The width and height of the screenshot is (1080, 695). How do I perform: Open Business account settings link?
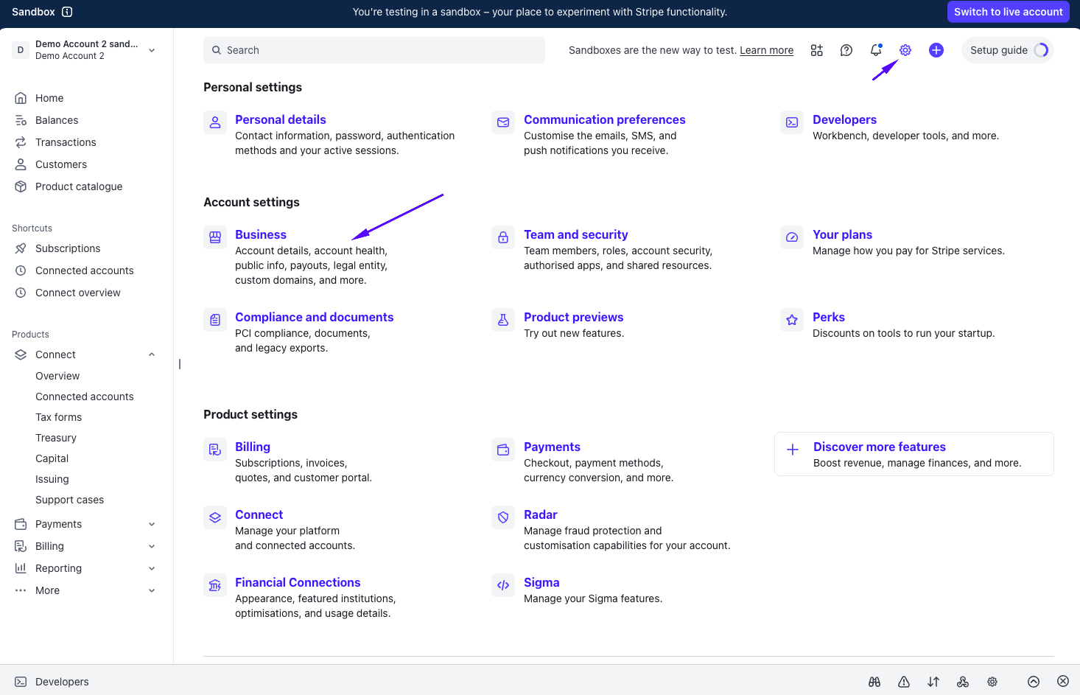[x=261, y=234]
